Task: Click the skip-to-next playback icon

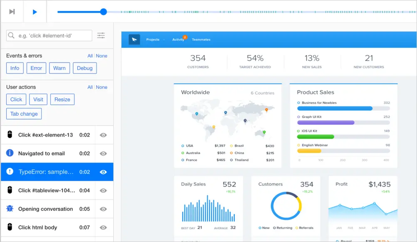Action: (x=12, y=12)
